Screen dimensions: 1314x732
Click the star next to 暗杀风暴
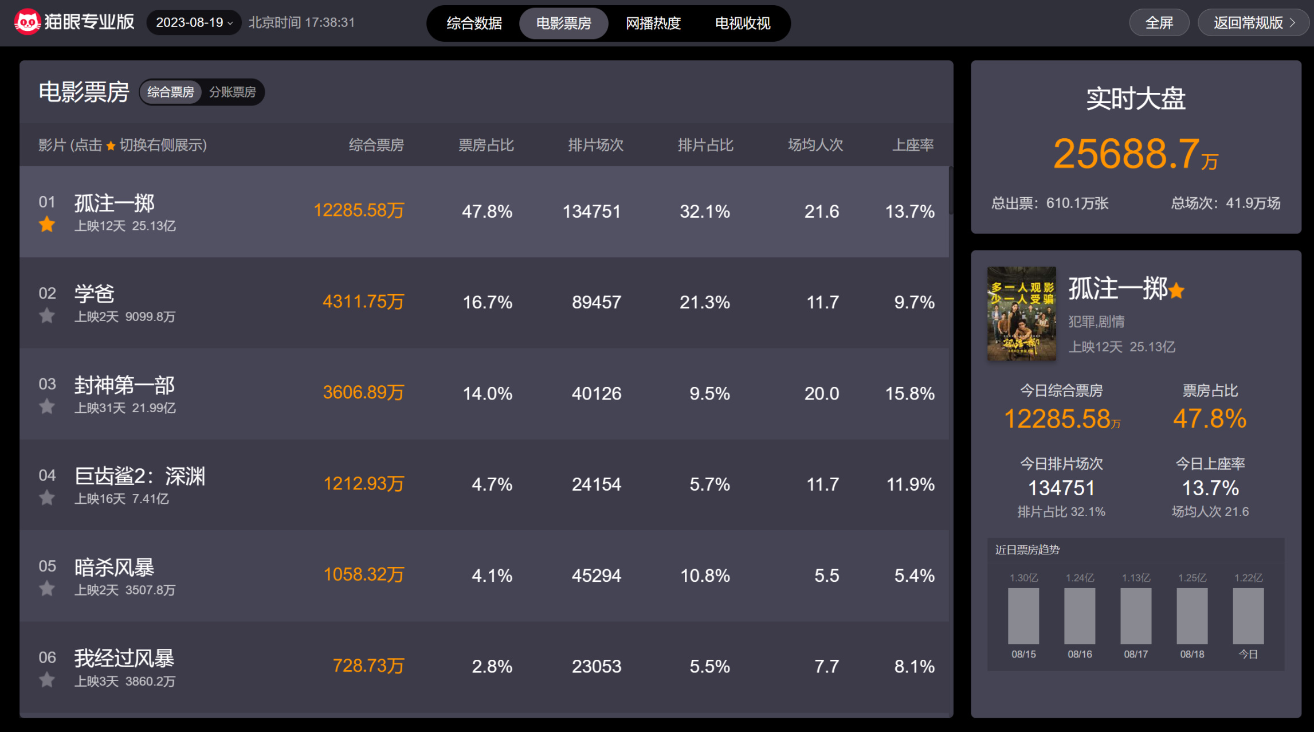coord(47,589)
